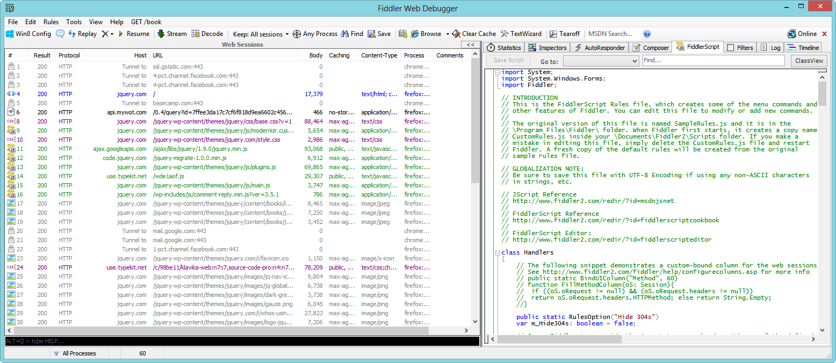Viewport: 836px width, 363px height.
Task: Click the Decode toolbar icon
Action: pyautogui.click(x=196, y=34)
